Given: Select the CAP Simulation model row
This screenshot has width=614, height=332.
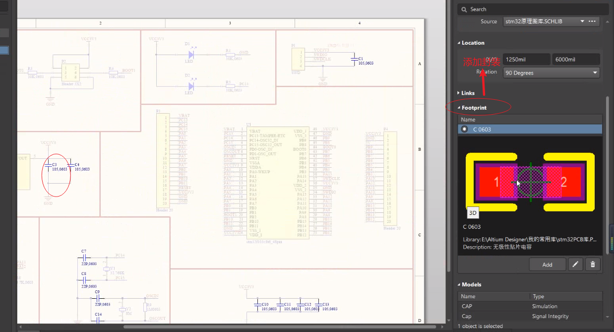Looking at the screenshot, I should click(x=530, y=306).
